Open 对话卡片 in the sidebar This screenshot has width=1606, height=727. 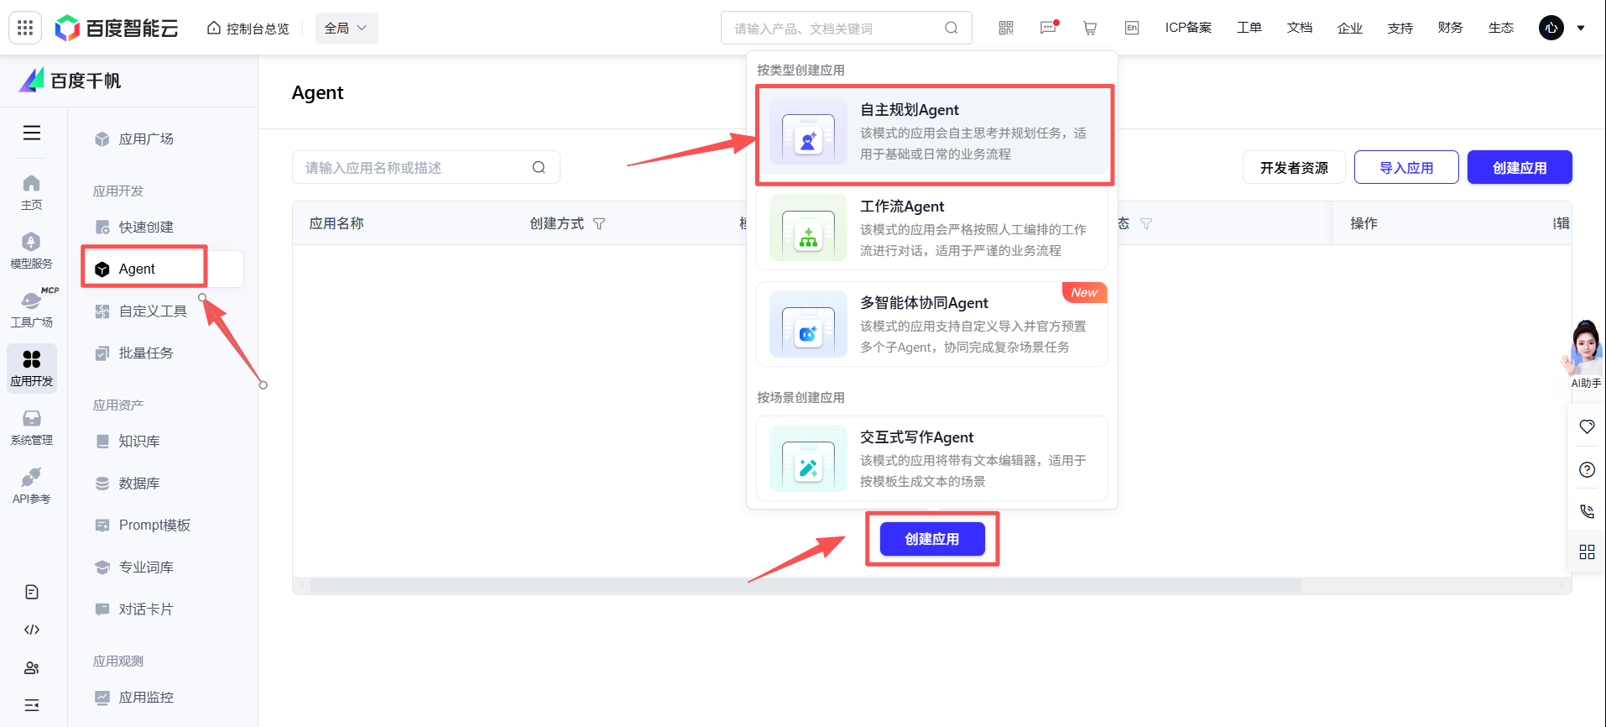(164, 609)
